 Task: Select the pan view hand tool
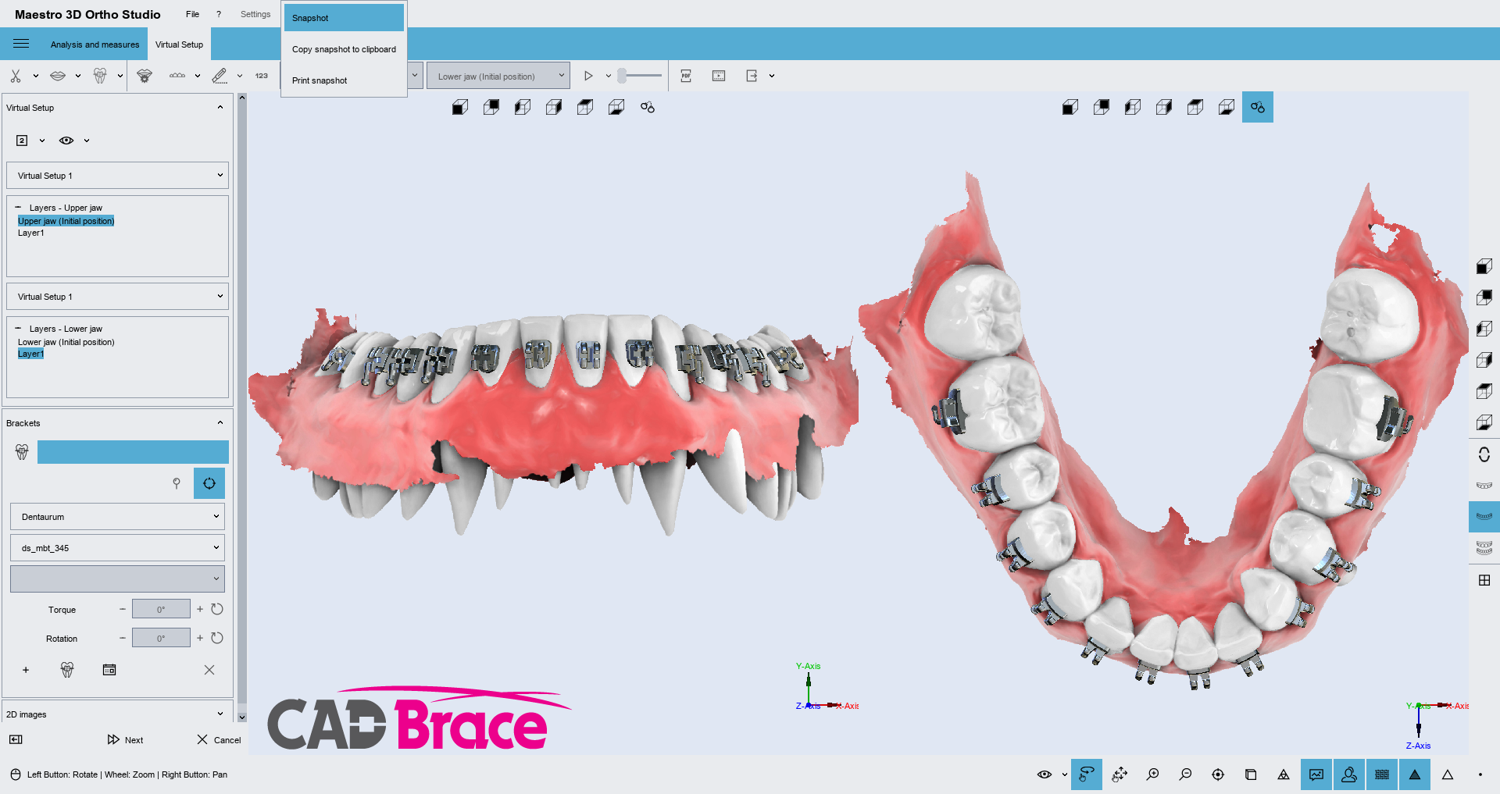tap(1120, 774)
